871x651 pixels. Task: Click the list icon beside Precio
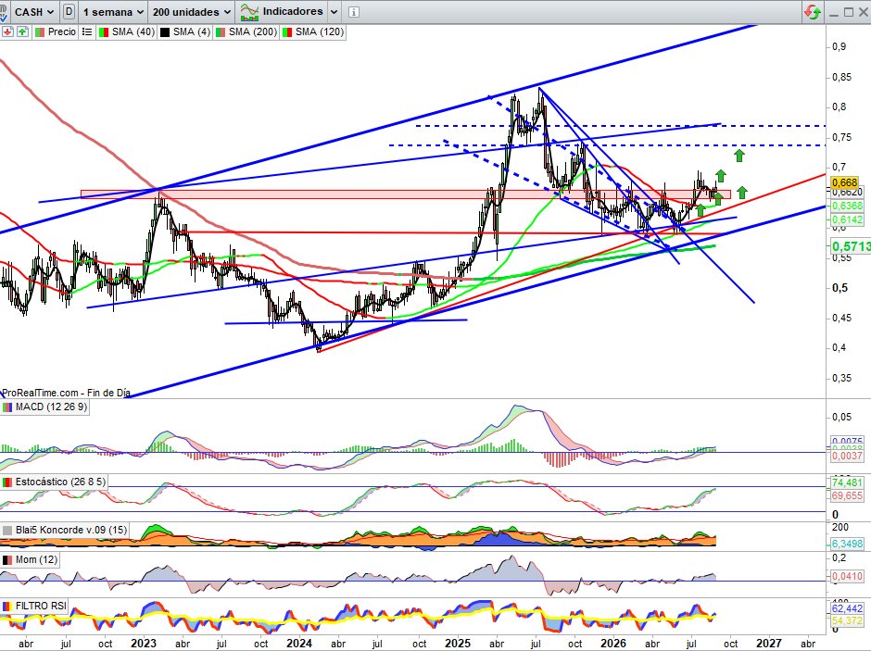click(x=87, y=32)
